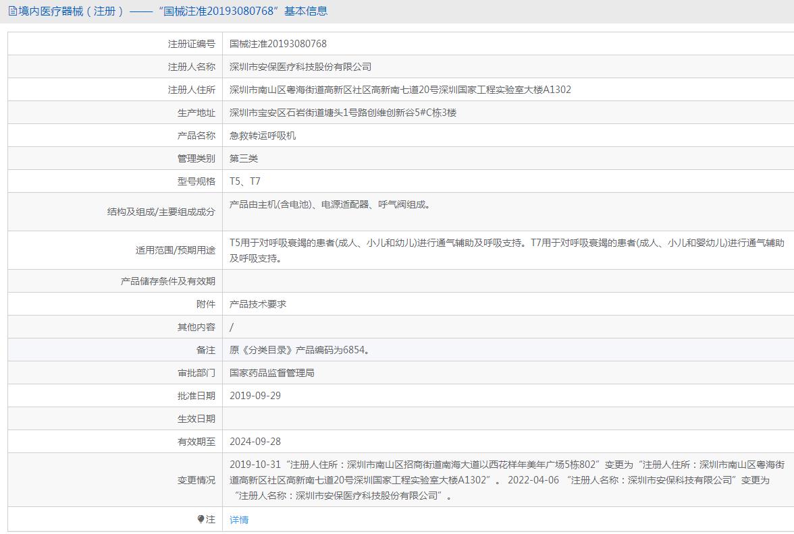Click the 生产地址 label
The image size is (794, 534).
point(196,113)
